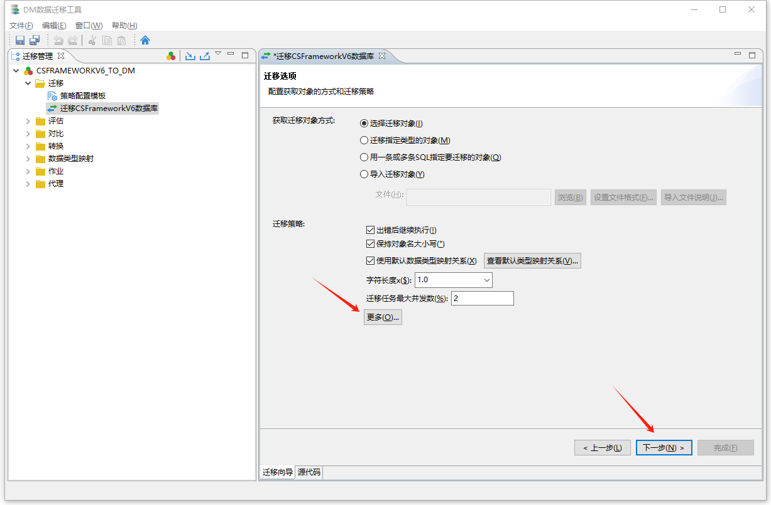
Task: Click the Cut scissors icon
Action: (x=92, y=40)
